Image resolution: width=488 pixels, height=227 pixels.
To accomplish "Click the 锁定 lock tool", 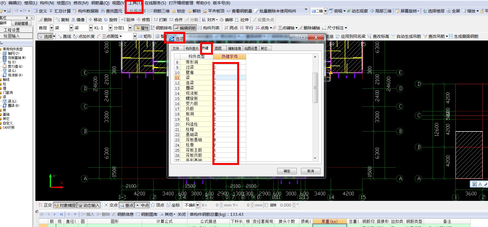I will pyautogui.click(x=178, y=11).
